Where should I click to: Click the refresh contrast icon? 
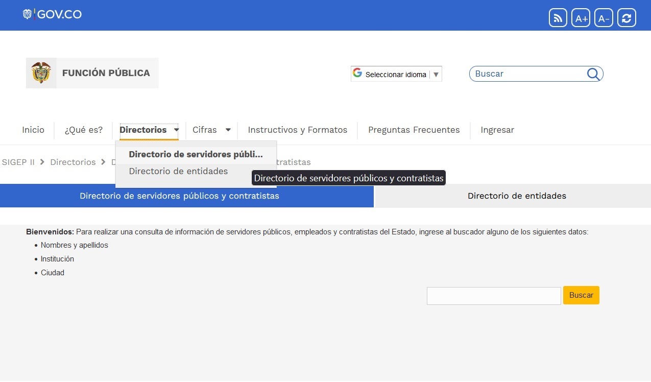(626, 18)
